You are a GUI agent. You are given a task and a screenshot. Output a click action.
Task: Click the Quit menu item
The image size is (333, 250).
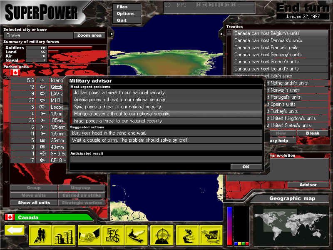pyautogui.click(x=127, y=20)
